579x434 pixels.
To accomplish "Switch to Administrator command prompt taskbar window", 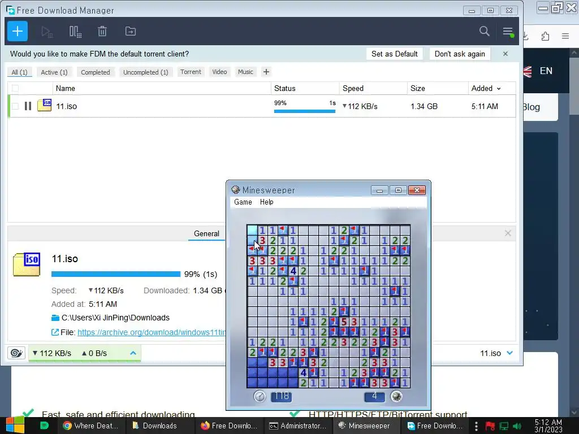I will click(x=297, y=426).
